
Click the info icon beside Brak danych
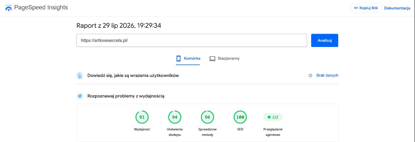point(310,76)
